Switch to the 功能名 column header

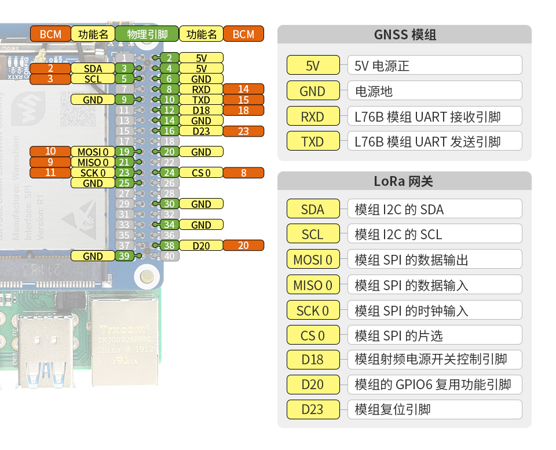92,34
